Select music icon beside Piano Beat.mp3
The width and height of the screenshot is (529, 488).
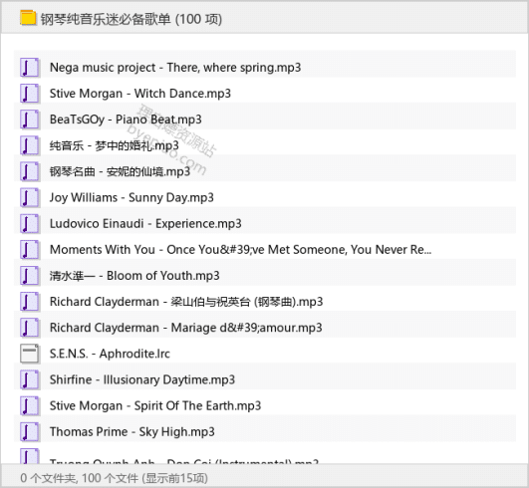pos(30,120)
